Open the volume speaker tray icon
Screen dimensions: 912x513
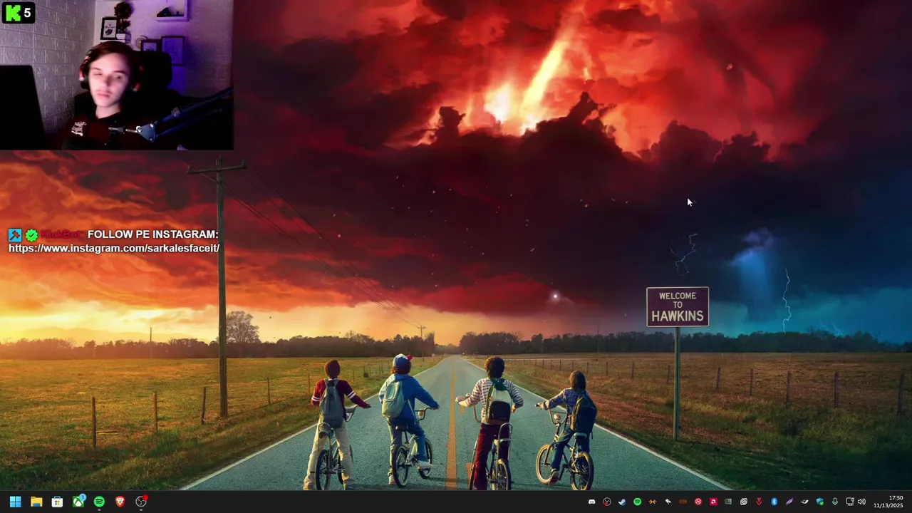tap(861, 502)
